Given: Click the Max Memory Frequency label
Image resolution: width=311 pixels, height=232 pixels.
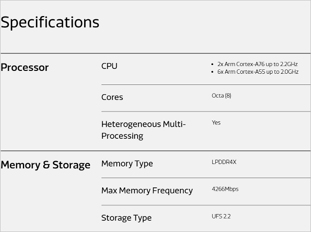Looking at the screenshot, I should tap(147, 191).
